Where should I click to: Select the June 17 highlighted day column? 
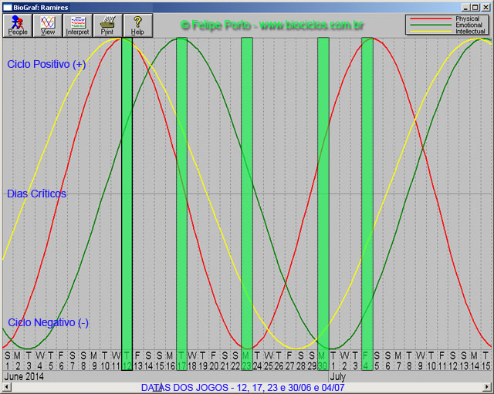[181, 204]
